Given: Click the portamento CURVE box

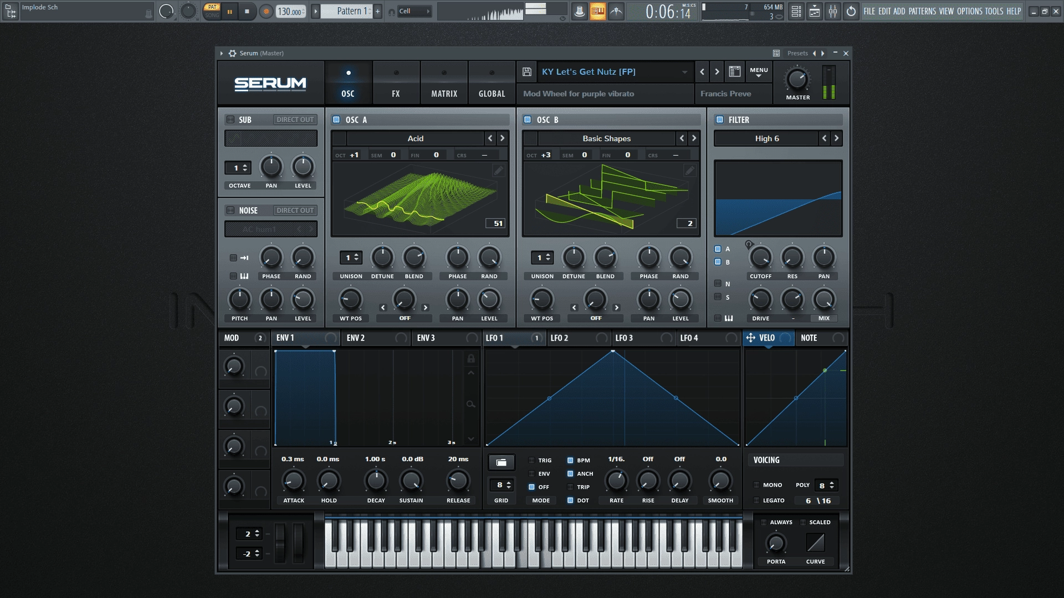Looking at the screenshot, I should pyautogui.click(x=815, y=543).
